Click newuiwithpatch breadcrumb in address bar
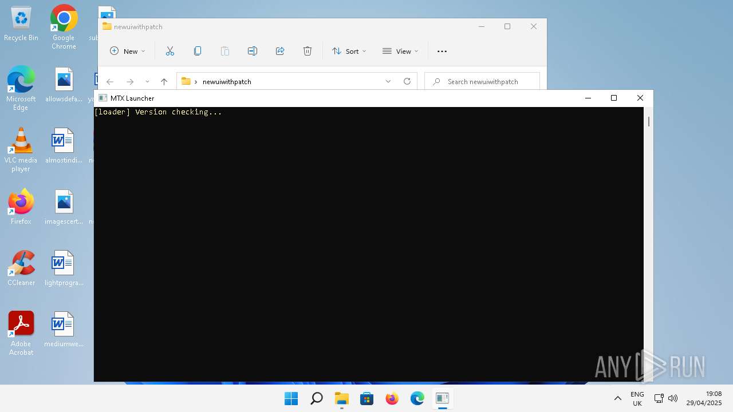This screenshot has width=733, height=412. (227, 82)
